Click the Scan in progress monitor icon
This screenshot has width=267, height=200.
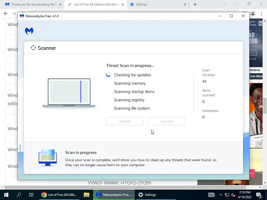48,158
